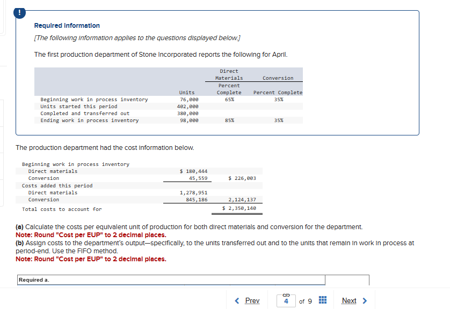This screenshot has width=450, height=310.
Task: Expand the Required a. answer section
Action: click(x=171, y=279)
